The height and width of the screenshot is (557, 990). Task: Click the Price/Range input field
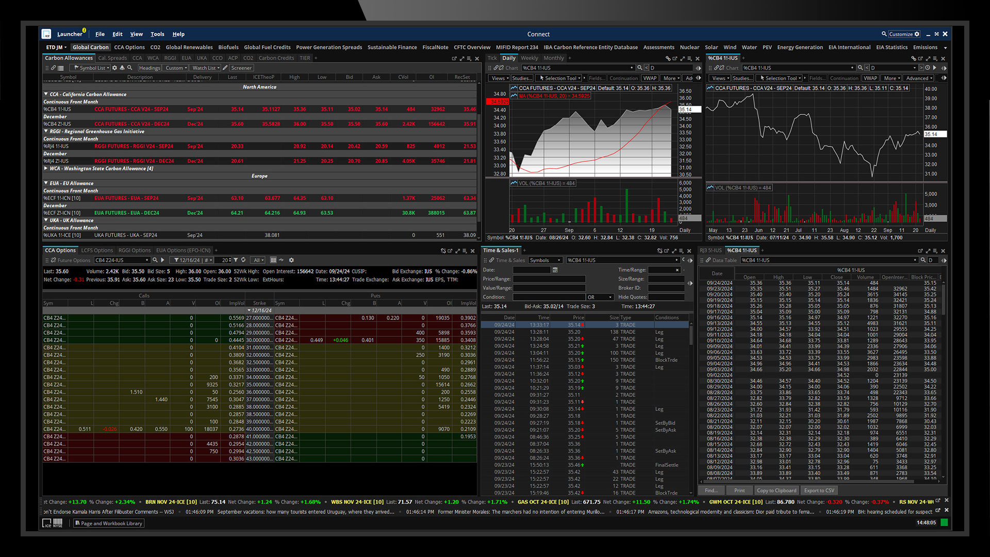pyautogui.click(x=549, y=279)
